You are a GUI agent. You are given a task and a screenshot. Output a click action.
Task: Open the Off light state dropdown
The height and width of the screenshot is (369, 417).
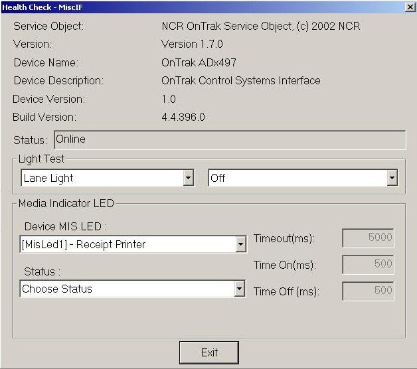coord(303,178)
